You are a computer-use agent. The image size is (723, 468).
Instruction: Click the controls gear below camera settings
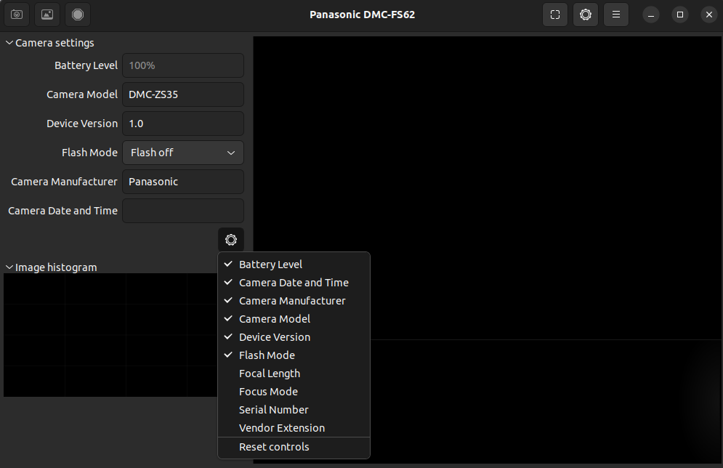pos(231,240)
